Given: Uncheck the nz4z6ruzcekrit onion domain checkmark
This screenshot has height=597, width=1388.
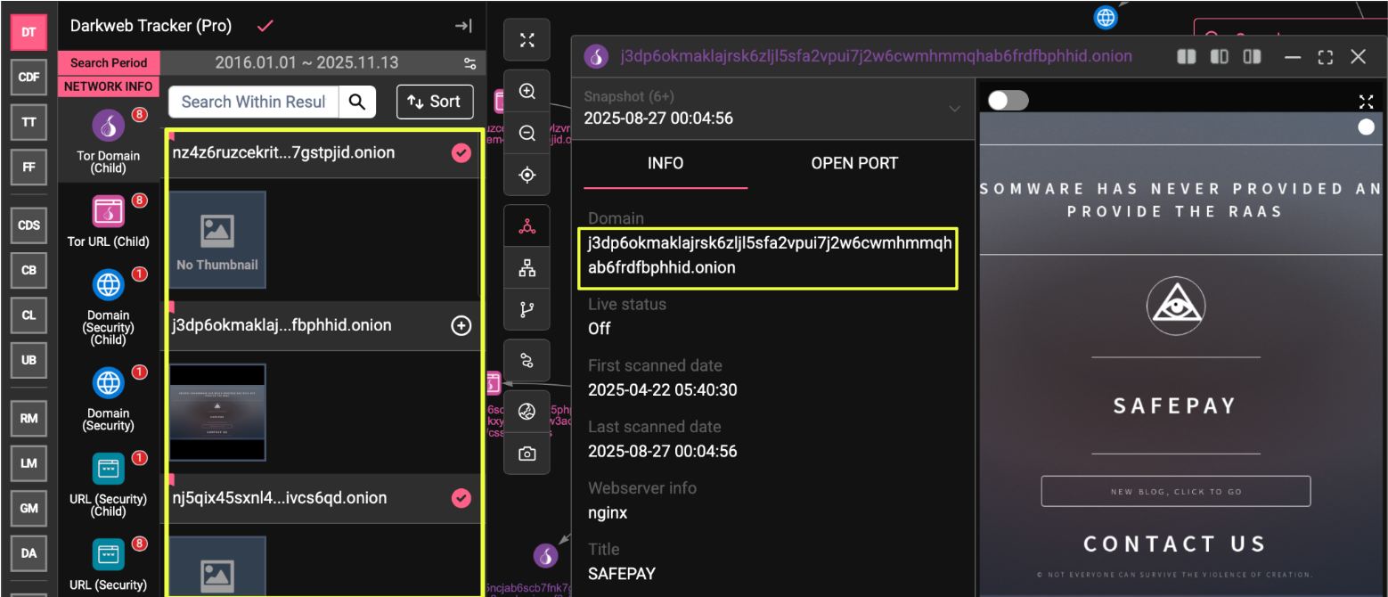Looking at the screenshot, I should pos(461,153).
